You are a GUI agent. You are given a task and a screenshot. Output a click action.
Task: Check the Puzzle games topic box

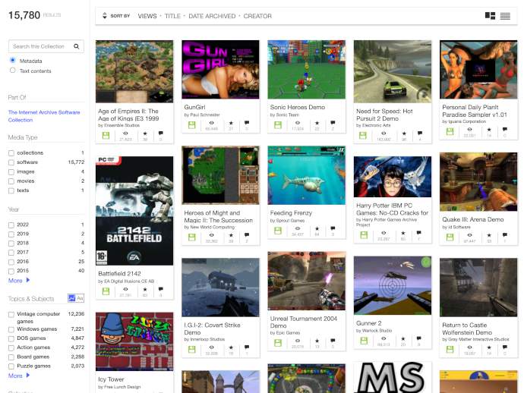coord(11,366)
